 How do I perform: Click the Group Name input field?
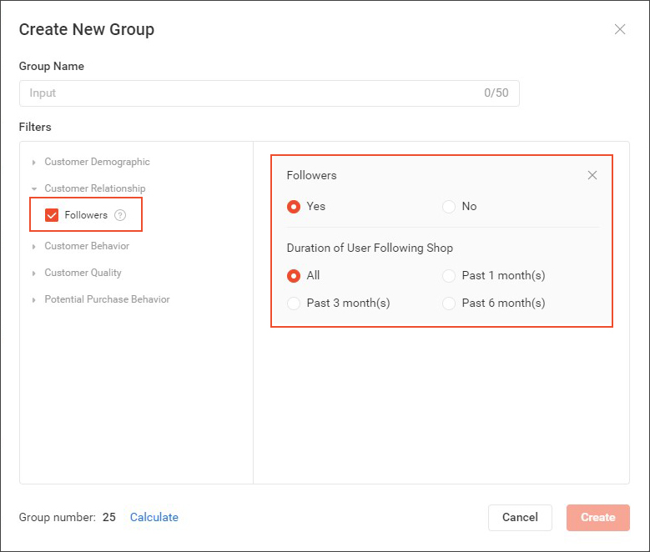point(250,93)
